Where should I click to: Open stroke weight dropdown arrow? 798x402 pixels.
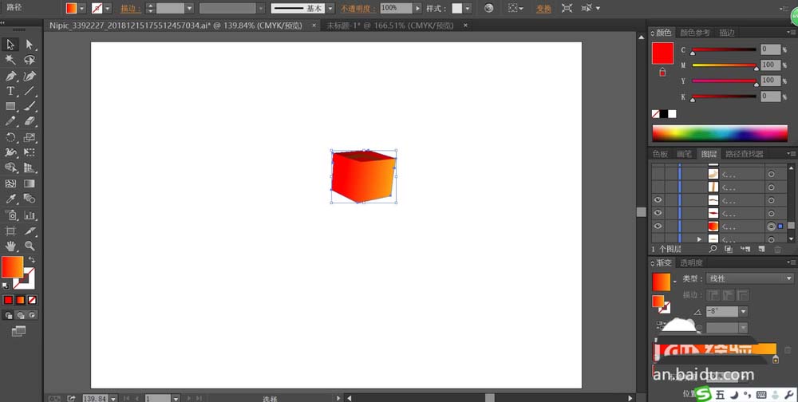(189, 8)
